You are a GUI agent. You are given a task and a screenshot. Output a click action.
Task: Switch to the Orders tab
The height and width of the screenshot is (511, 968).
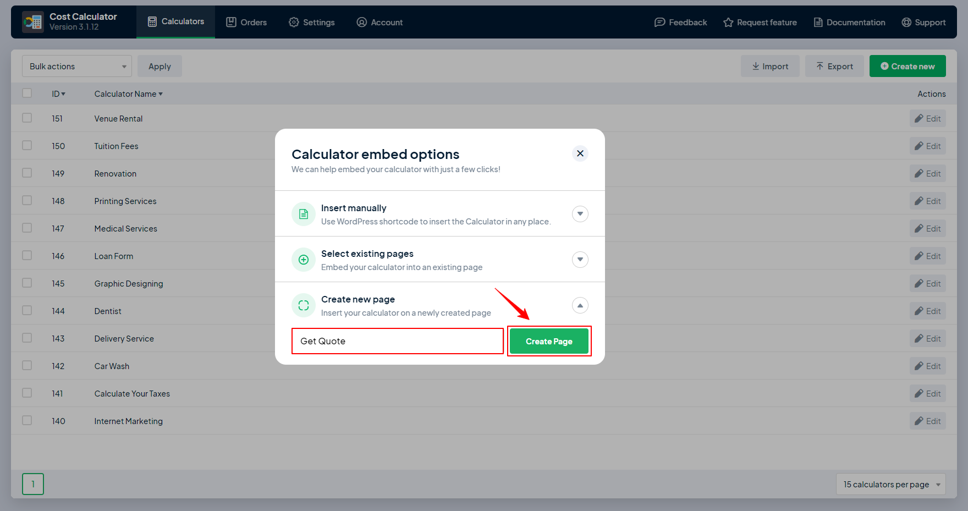246,22
